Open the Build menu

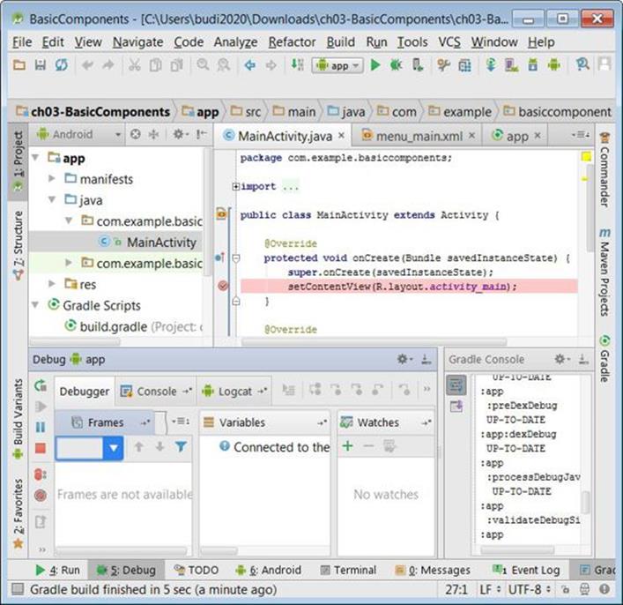click(x=340, y=42)
